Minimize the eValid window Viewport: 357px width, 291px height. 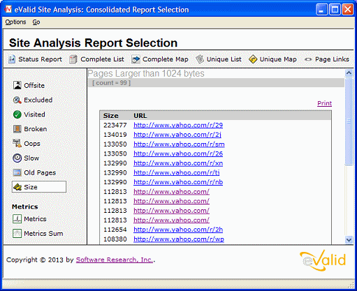[322, 10]
